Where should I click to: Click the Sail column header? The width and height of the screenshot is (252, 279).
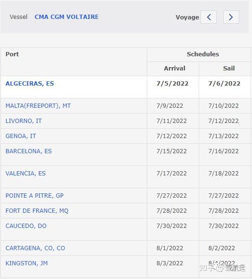(x=229, y=68)
